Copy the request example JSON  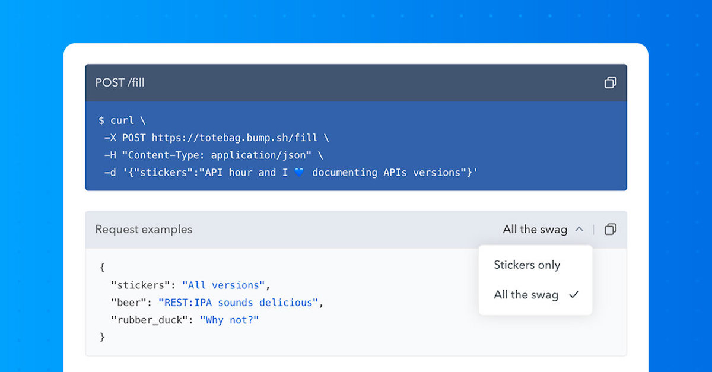[610, 229]
